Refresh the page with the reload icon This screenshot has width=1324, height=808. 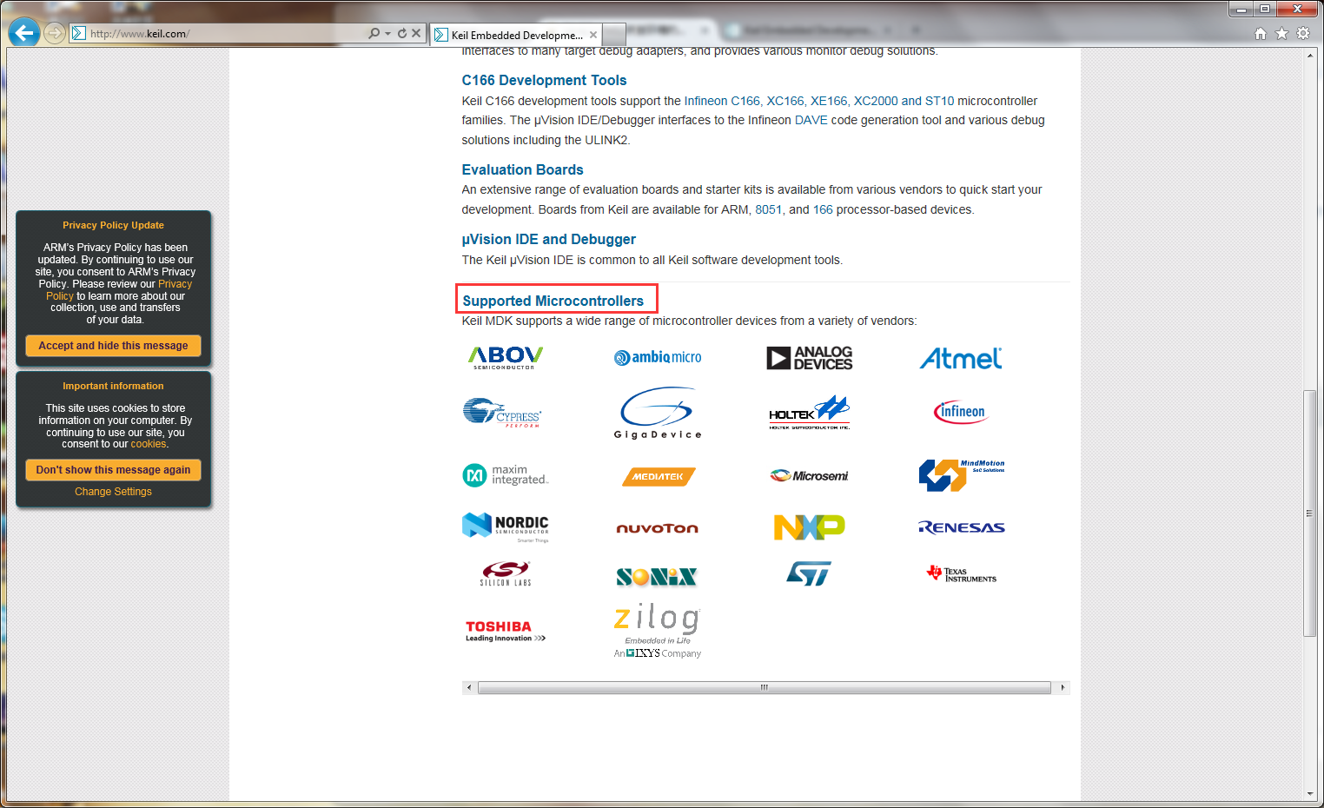(x=402, y=33)
